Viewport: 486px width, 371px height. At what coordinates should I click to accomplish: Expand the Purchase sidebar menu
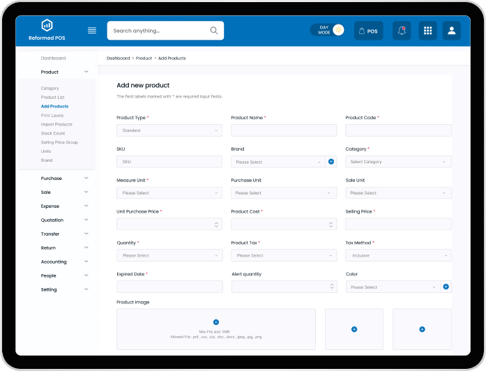click(65, 179)
